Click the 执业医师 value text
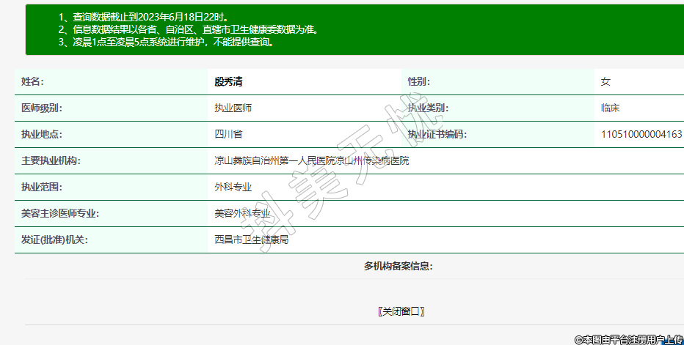Image resolution: width=684 pixels, height=345 pixels. [233, 108]
